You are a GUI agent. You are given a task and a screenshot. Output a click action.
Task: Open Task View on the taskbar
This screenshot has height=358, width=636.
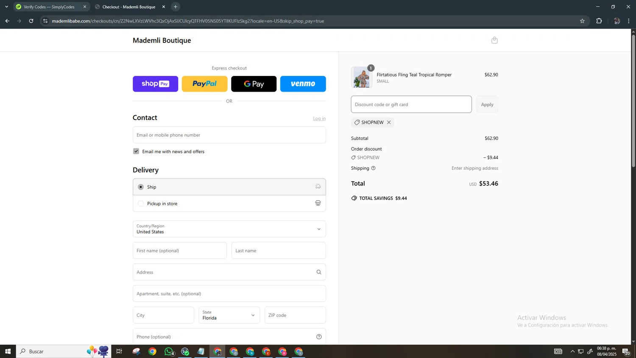click(x=119, y=351)
